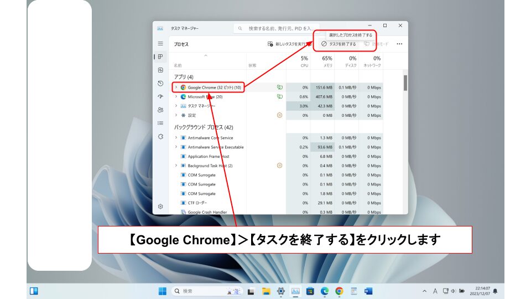This screenshot has height=299, width=531.
Task: Open Startup apps page in the sidebar
Action: click(160, 97)
